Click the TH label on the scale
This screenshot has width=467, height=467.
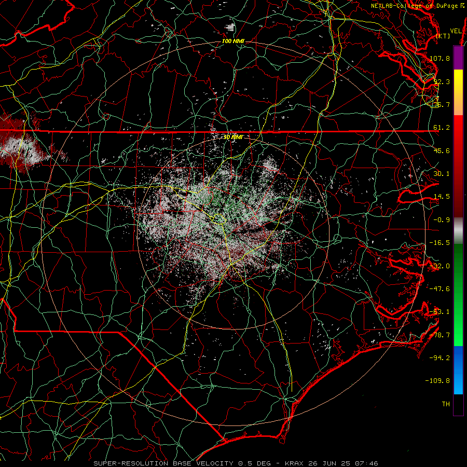[x=446, y=404]
